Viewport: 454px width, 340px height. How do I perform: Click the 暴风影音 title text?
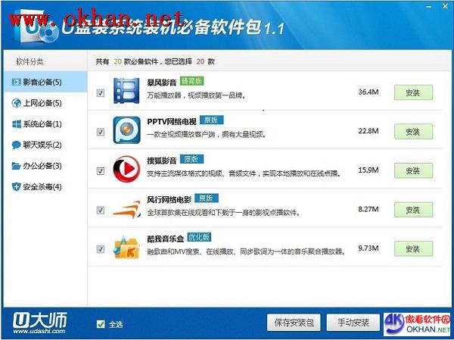pos(162,83)
